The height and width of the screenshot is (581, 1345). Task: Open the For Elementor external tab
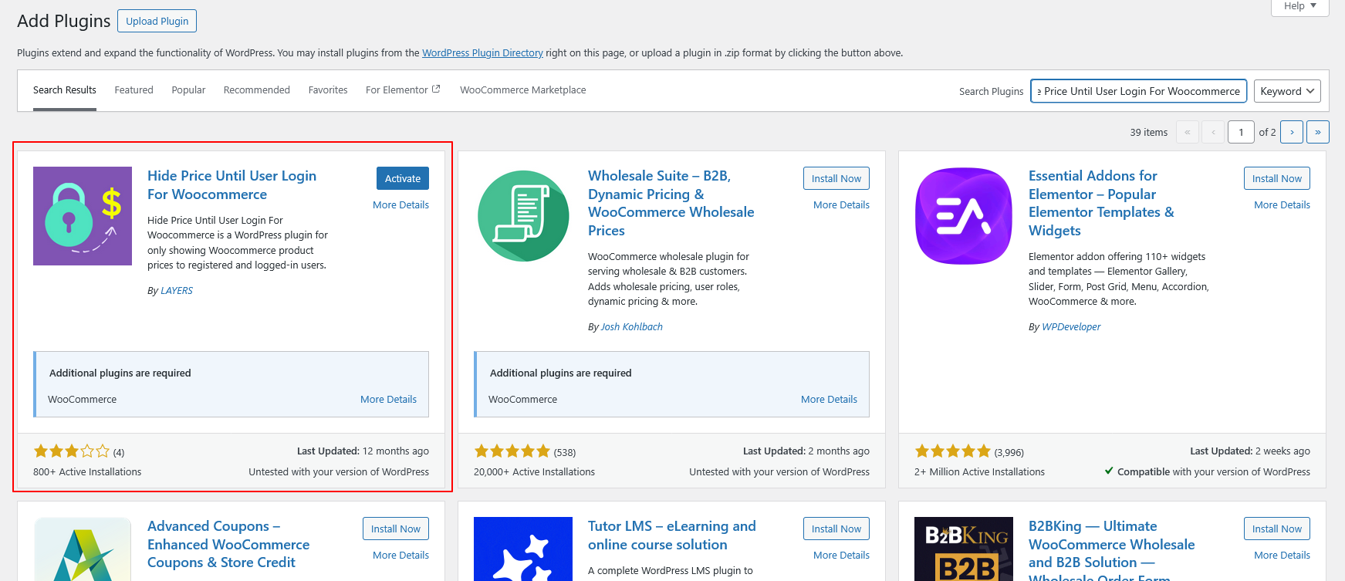pyautogui.click(x=402, y=90)
